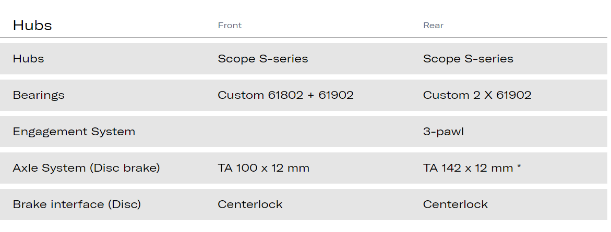611x232 pixels.
Task: Select the Brake interface (Disc) label
Action: tap(77, 204)
